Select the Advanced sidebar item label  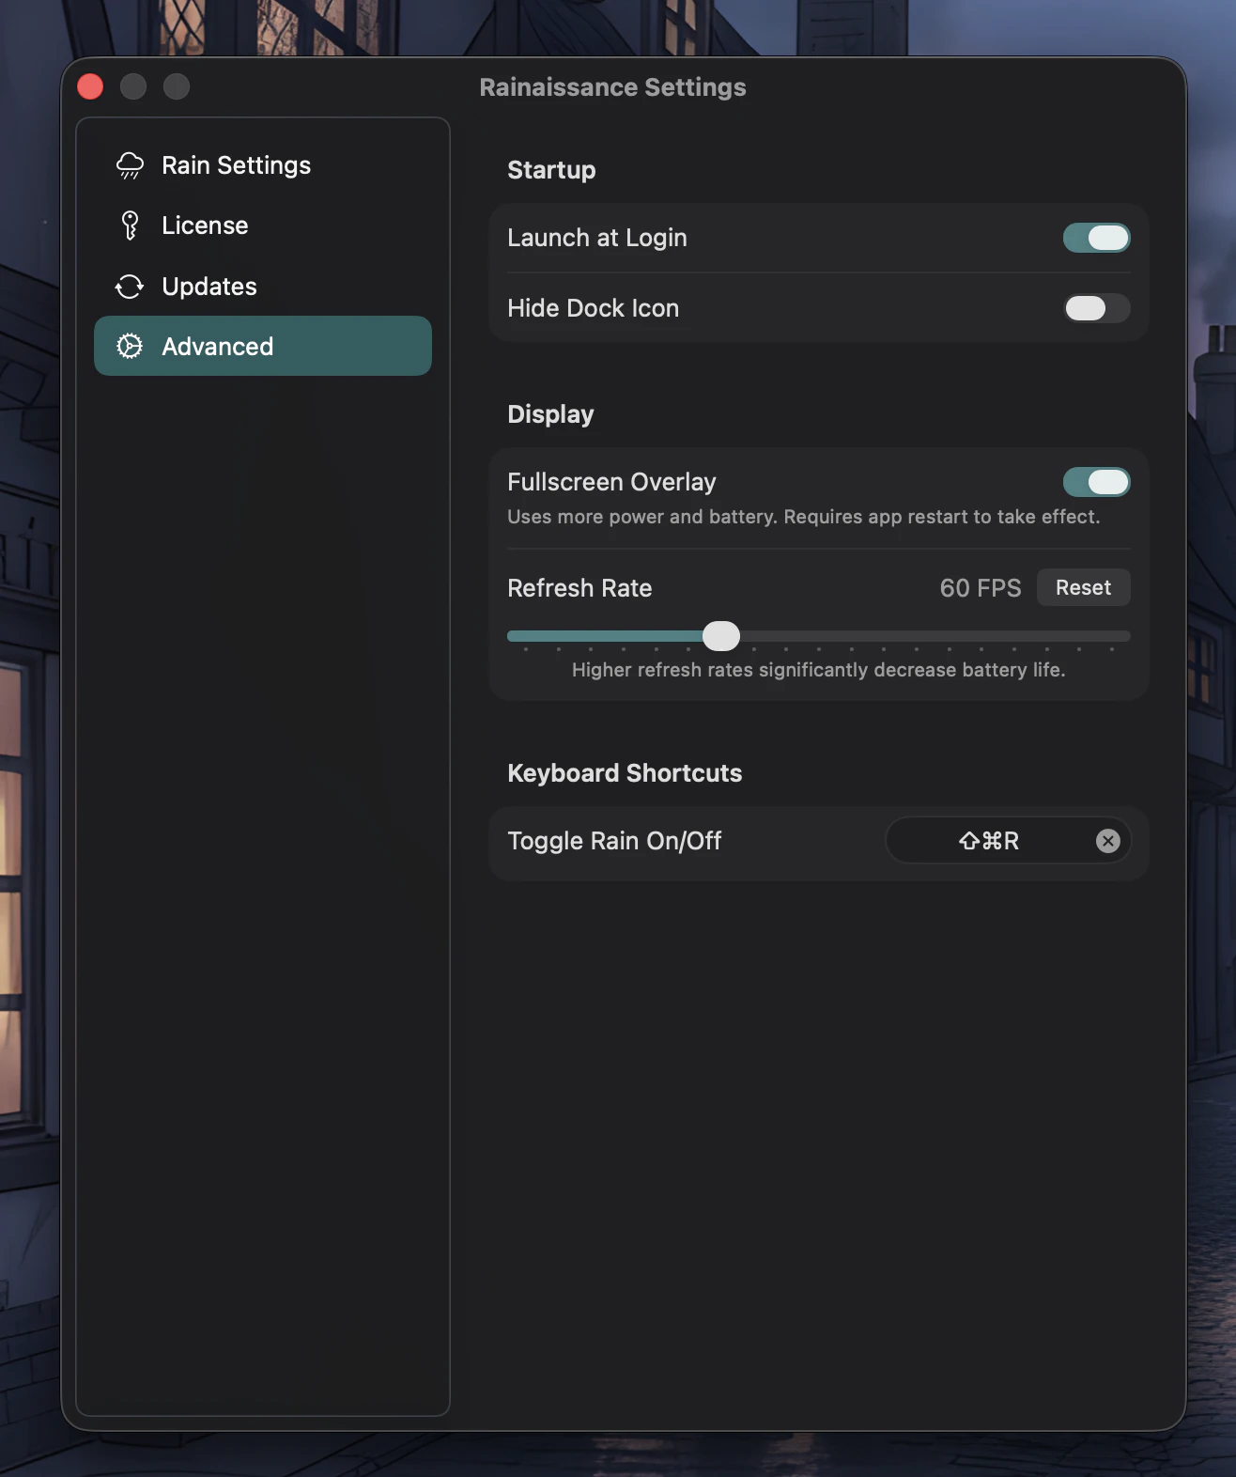pyautogui.click(x=217, y=347)
